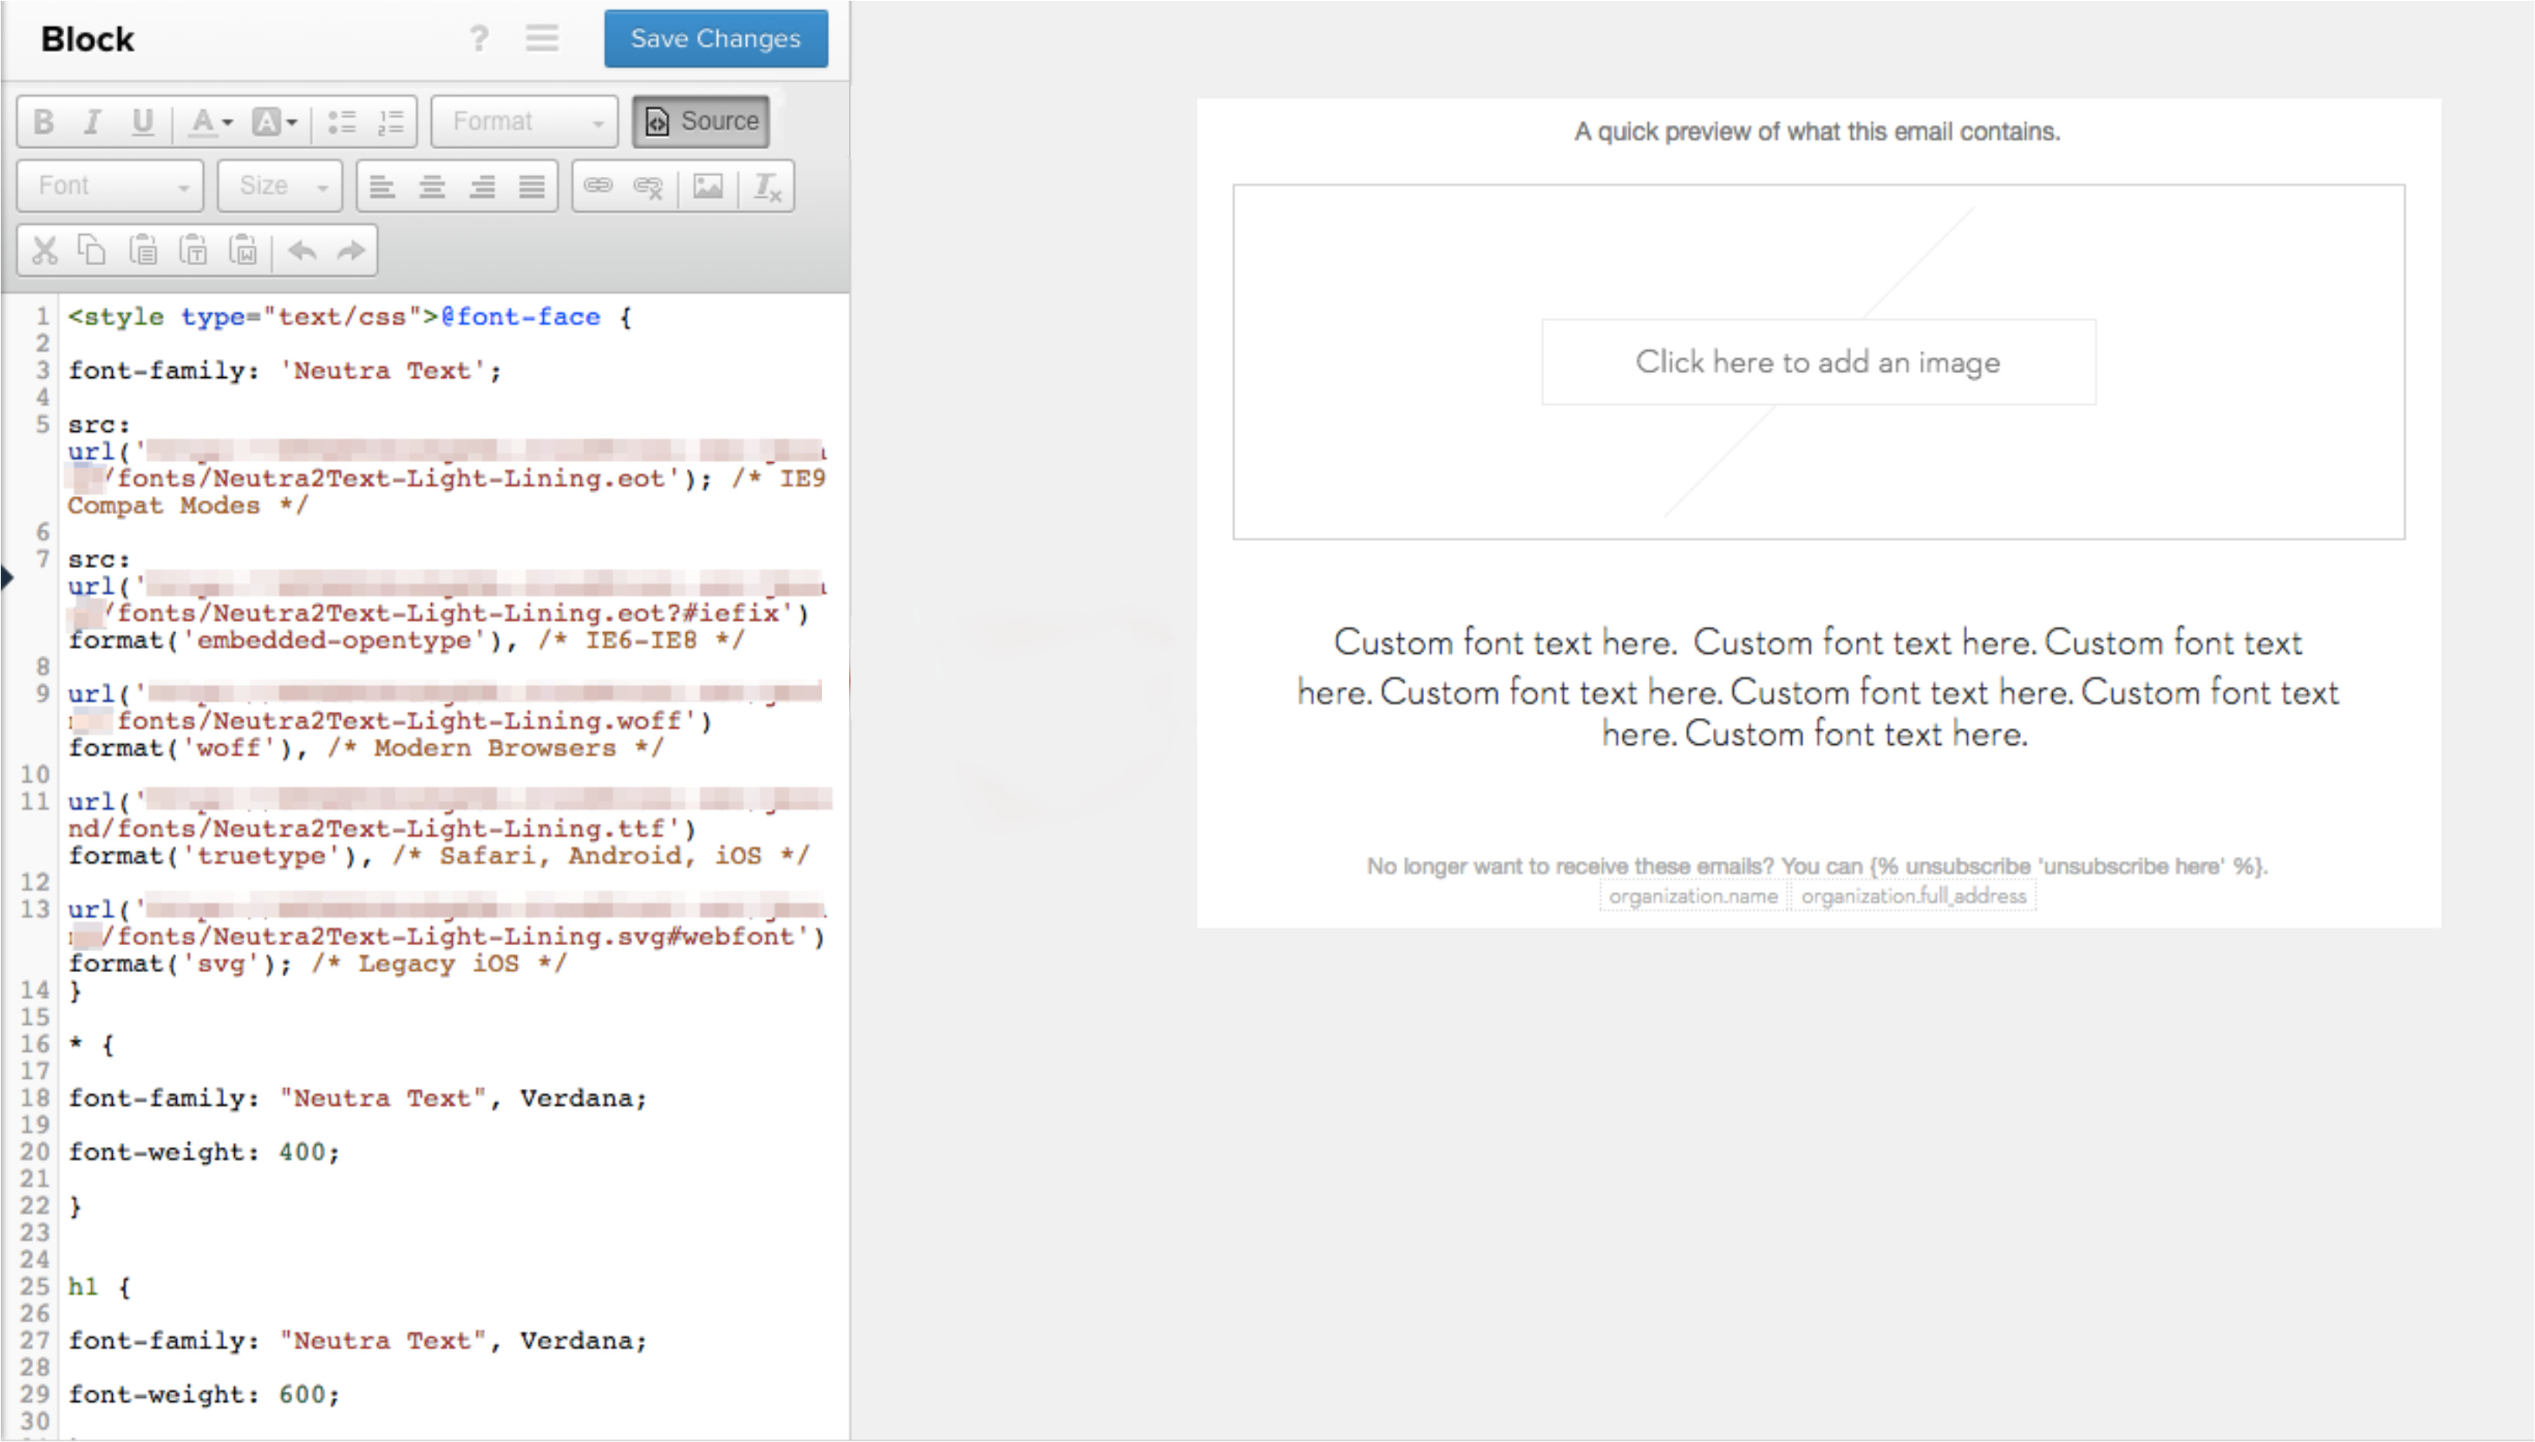This screenshot has height=1442, width=2535.
Task: Click the insert link icon
Action: pos(598,186)
